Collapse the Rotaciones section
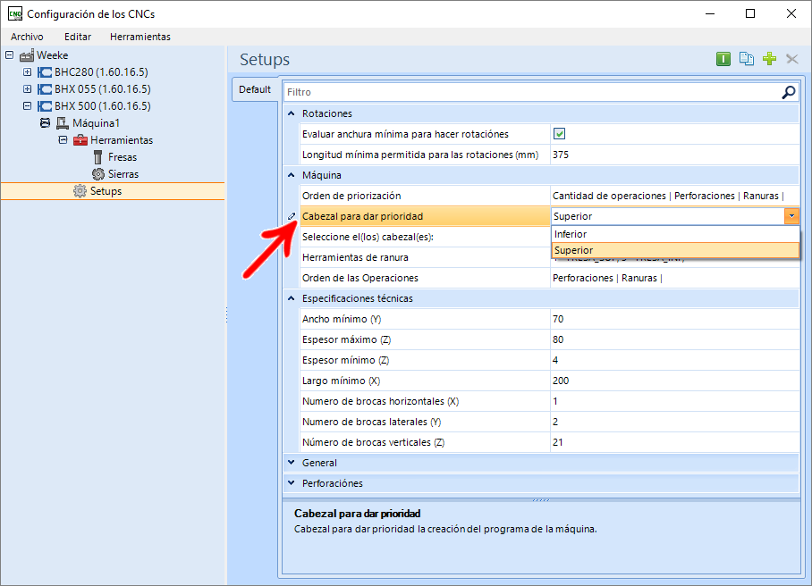The height and width of the screenshot is (586, 812). click(291, 113)
